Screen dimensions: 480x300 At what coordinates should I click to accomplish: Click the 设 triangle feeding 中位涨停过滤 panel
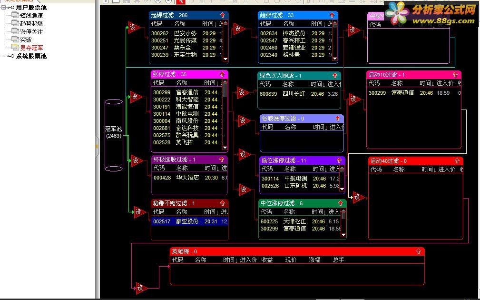245,190
